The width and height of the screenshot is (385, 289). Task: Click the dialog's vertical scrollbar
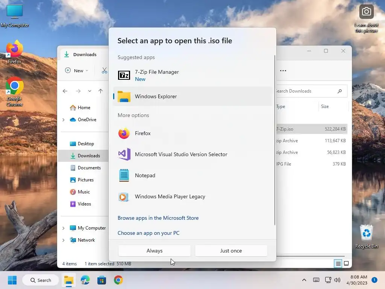(274, 140)
